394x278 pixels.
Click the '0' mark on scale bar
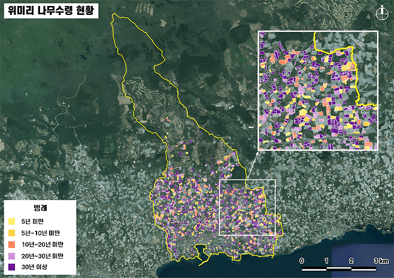pos(301,261)
